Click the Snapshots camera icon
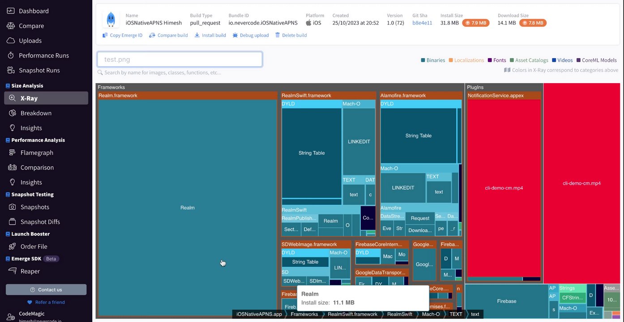Screen dimensions: 624x322 (13, 207)
